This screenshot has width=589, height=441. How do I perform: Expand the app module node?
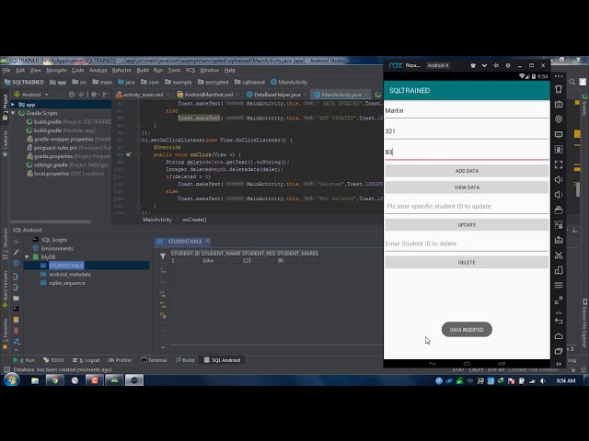coord(13,105)
